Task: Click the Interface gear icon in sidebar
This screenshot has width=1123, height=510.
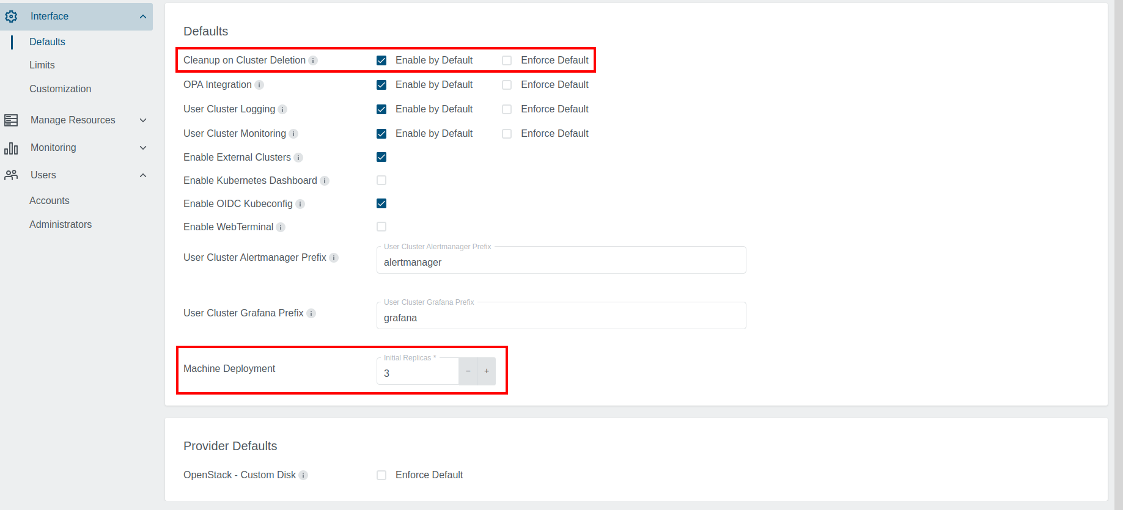Action: point(11,16)
